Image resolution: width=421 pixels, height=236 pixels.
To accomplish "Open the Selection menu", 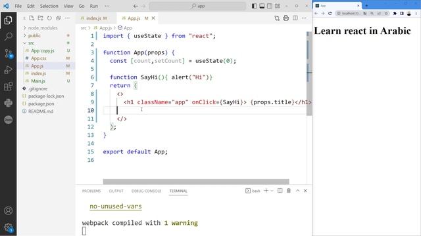I will click(49, 6).
